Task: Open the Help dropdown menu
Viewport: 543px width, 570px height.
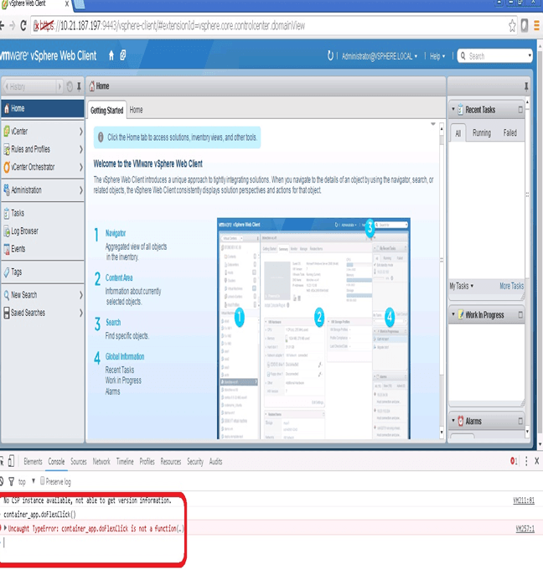Action: [437, 56]
